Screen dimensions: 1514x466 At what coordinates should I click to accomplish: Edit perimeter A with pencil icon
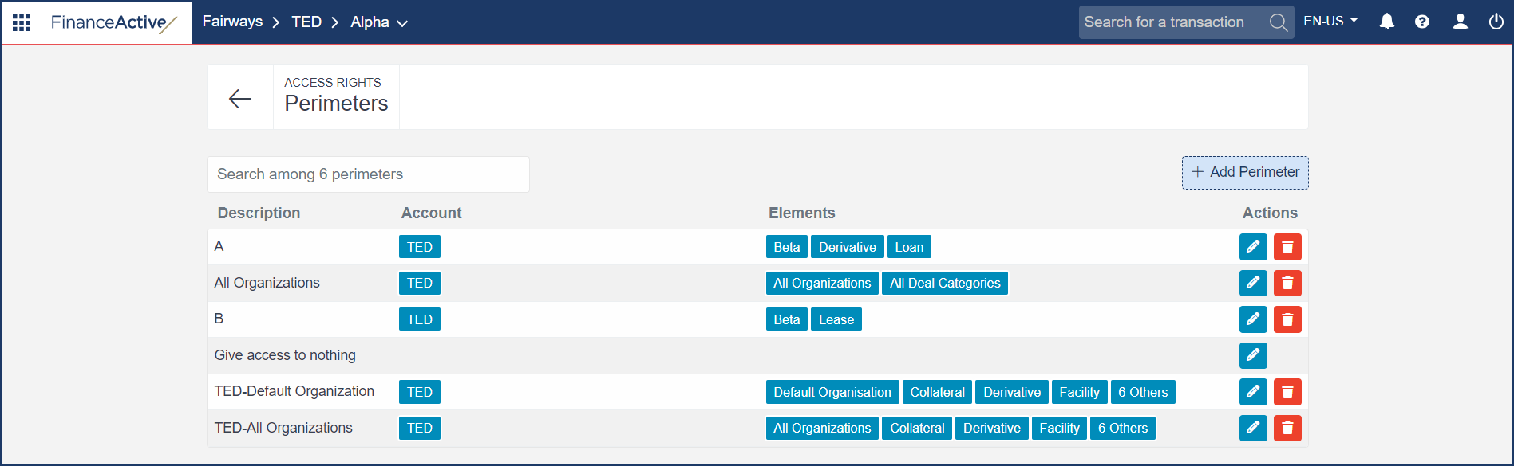pos(1253,247)
